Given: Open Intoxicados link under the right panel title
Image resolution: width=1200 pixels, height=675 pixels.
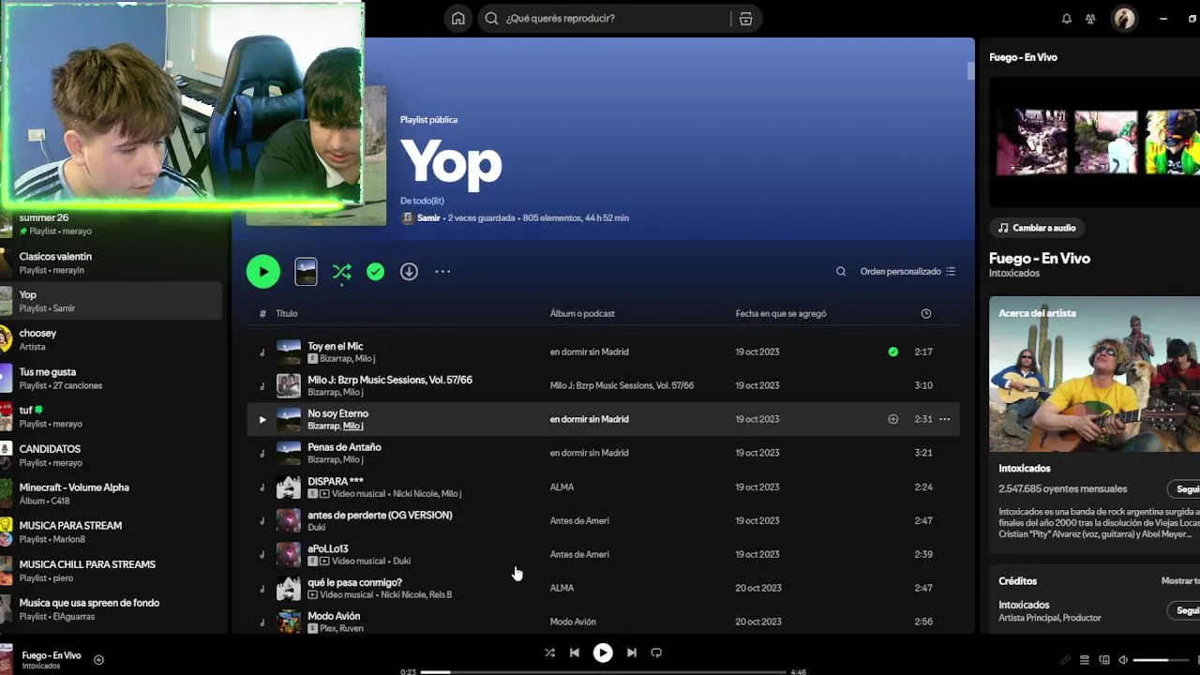Looking at the screenshot, I should [x=1014, y=274].
